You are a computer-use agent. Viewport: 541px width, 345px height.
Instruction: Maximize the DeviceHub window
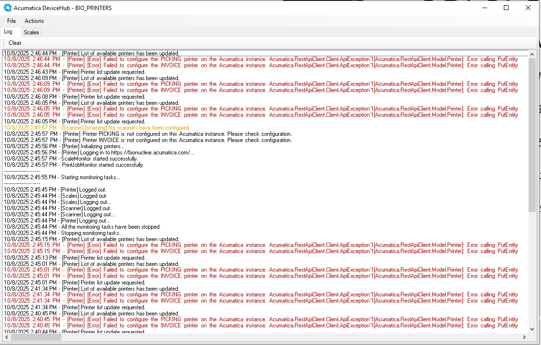(506, 8)
